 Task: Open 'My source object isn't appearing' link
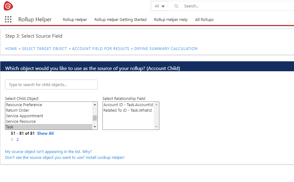tap(48, 151)
